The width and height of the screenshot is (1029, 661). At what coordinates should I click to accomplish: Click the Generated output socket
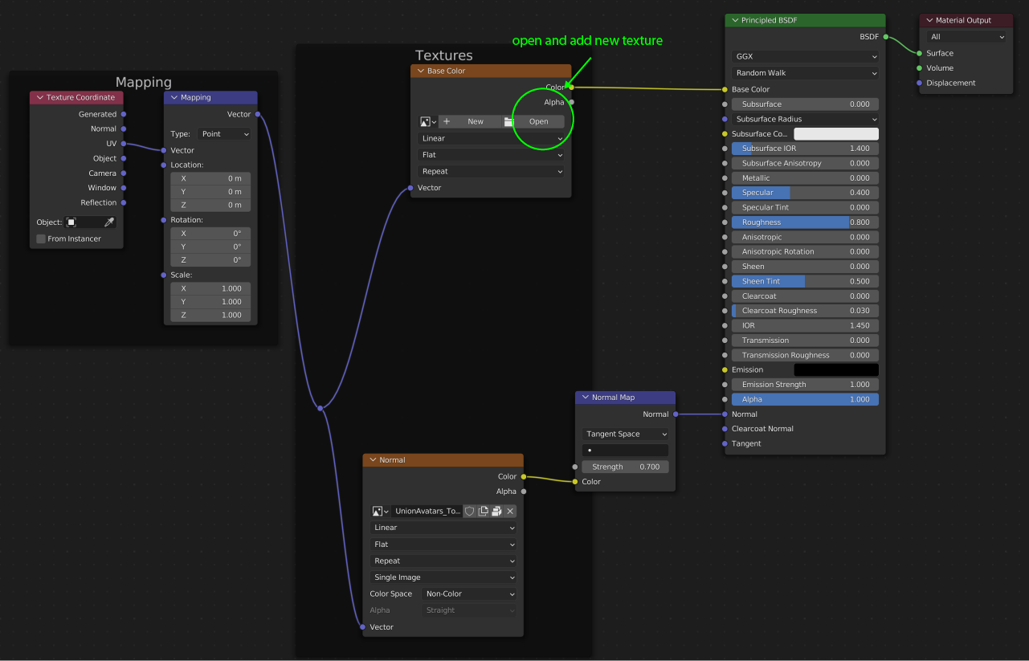123,114
